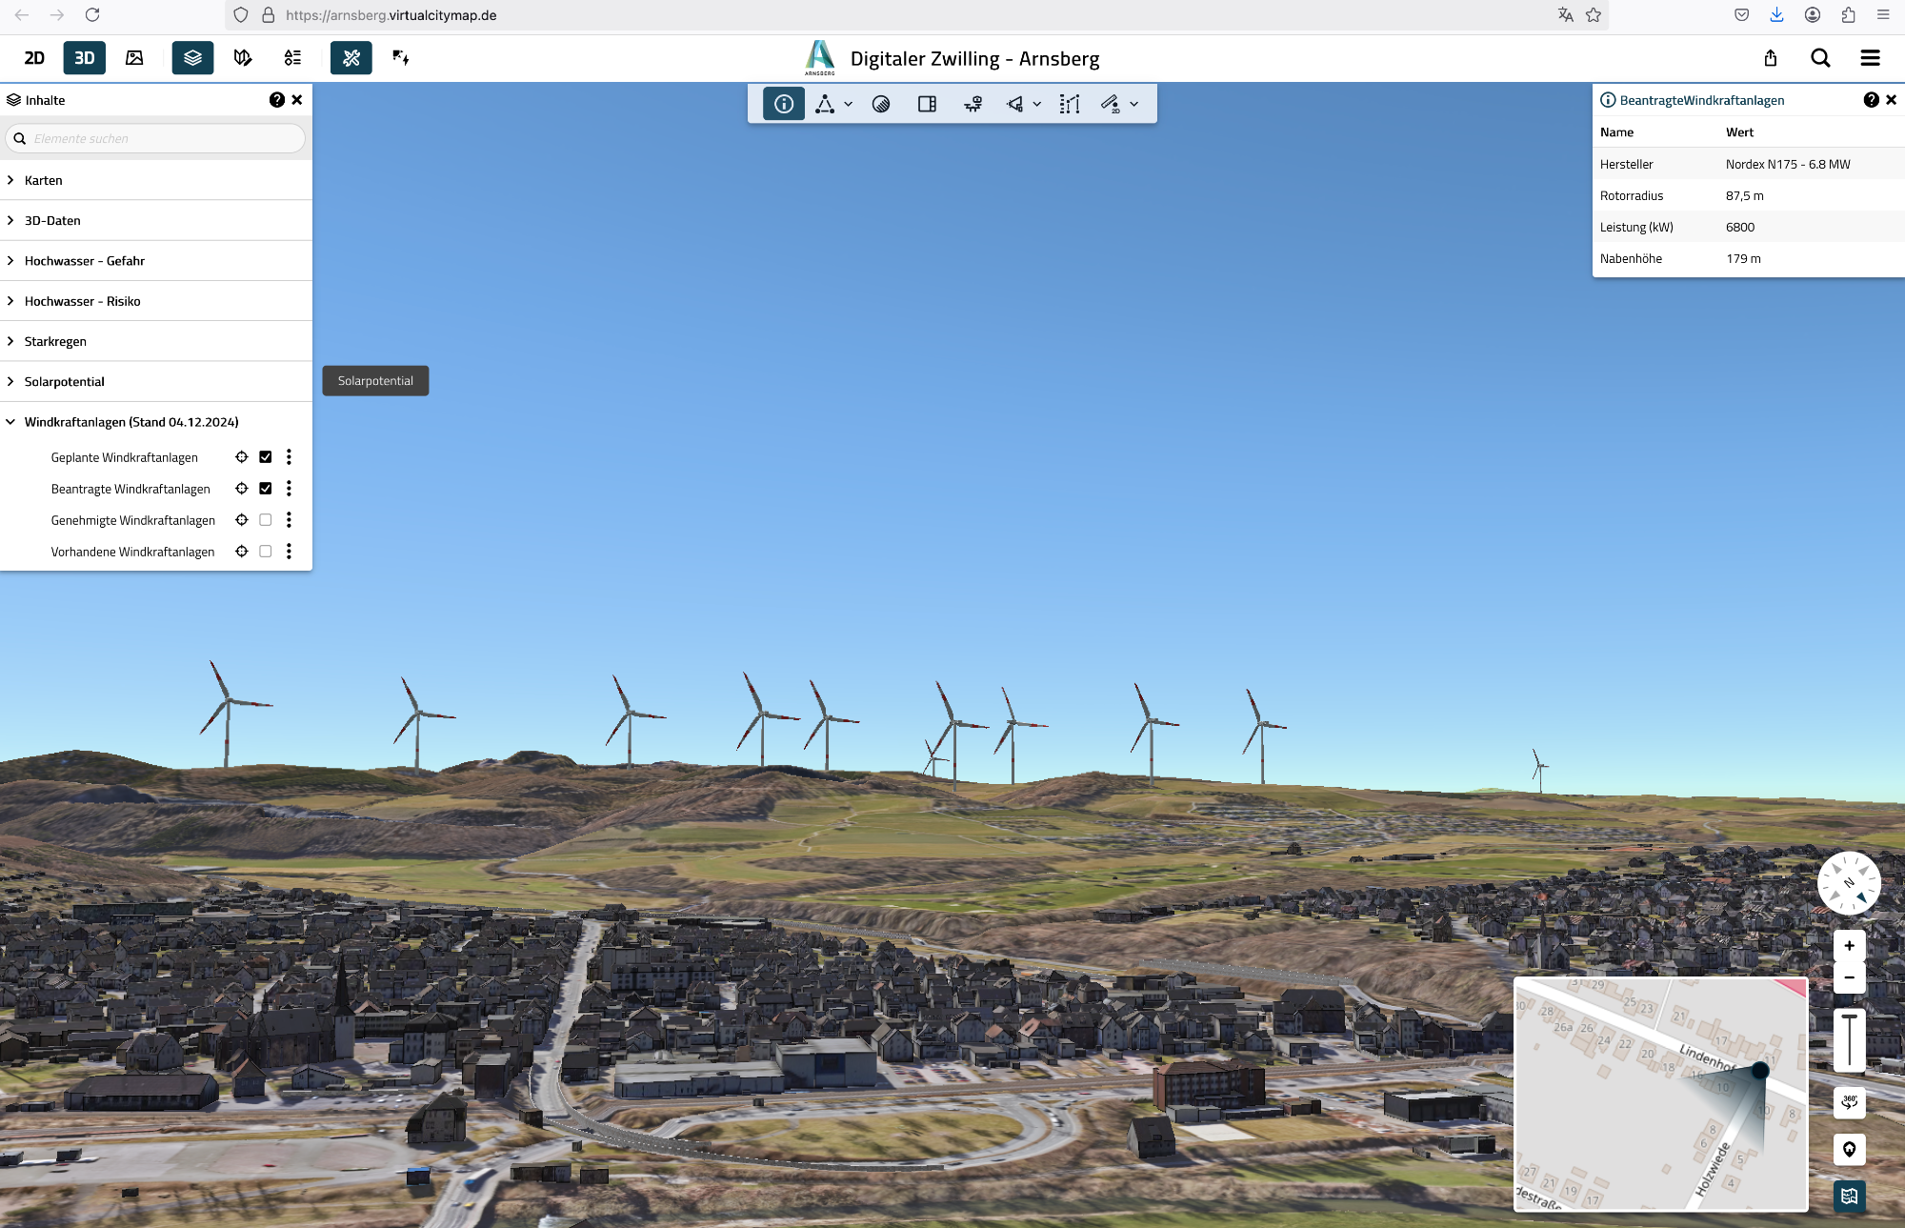The height and width of the screenshot is (1228, 1905).
Task: Open the 2D measurement tool dropdown arrow
Action: 1134,104
